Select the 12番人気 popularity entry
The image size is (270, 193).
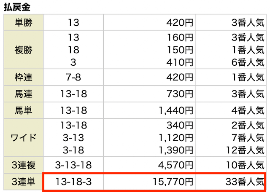(245, 150)
